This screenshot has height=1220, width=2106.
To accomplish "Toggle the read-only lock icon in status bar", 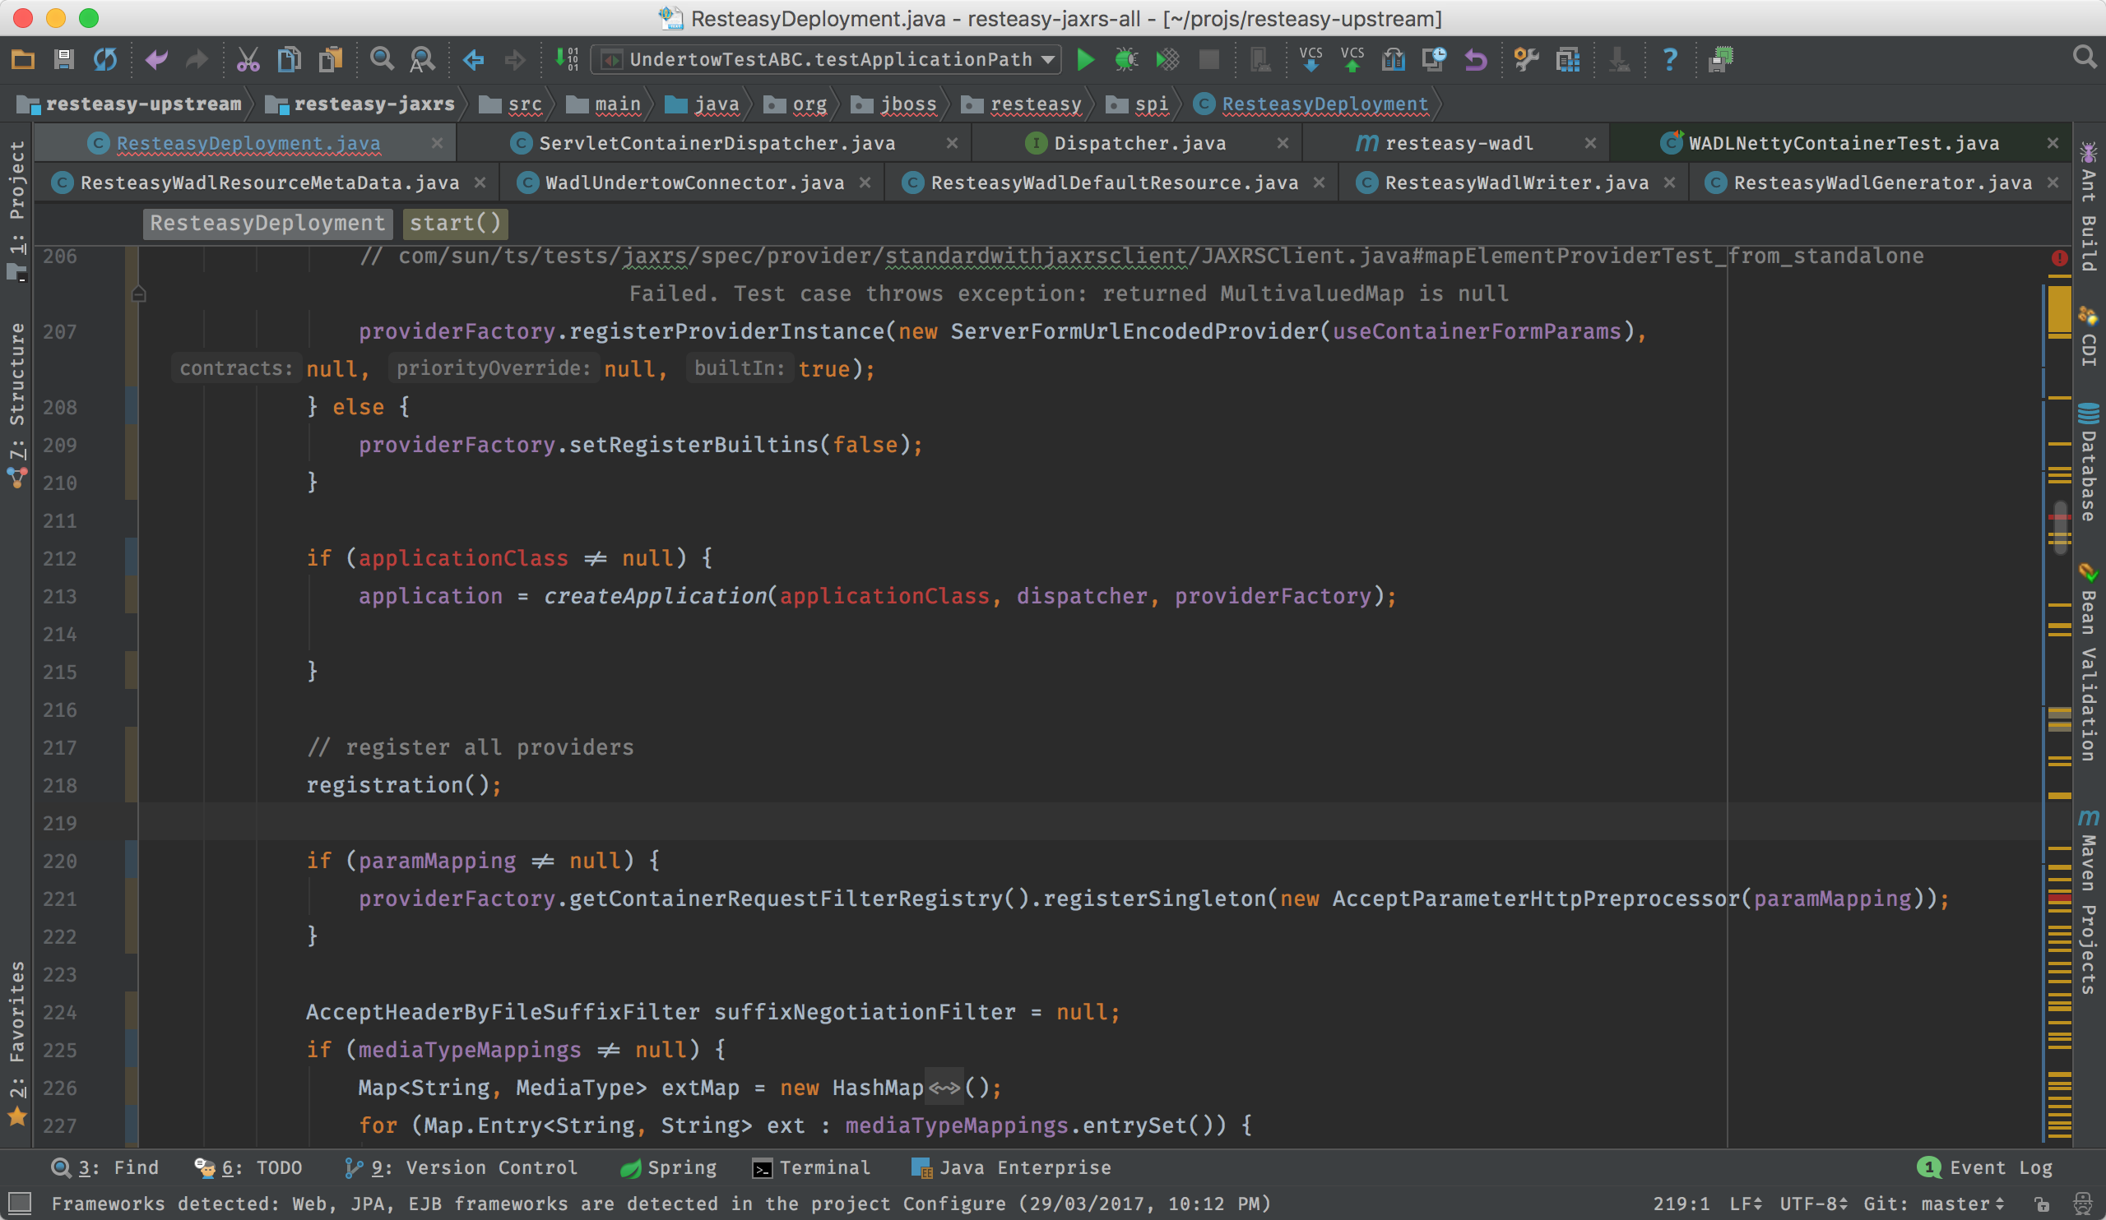I will pos(2042,1204).
